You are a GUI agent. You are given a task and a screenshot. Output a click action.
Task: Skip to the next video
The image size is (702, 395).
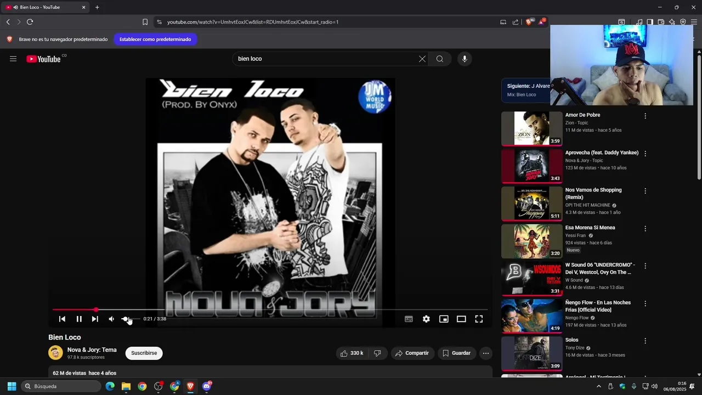coord(95,319)
